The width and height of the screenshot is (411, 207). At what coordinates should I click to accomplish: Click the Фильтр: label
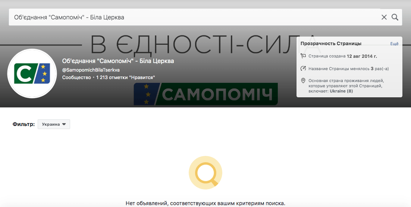point(23,124)
